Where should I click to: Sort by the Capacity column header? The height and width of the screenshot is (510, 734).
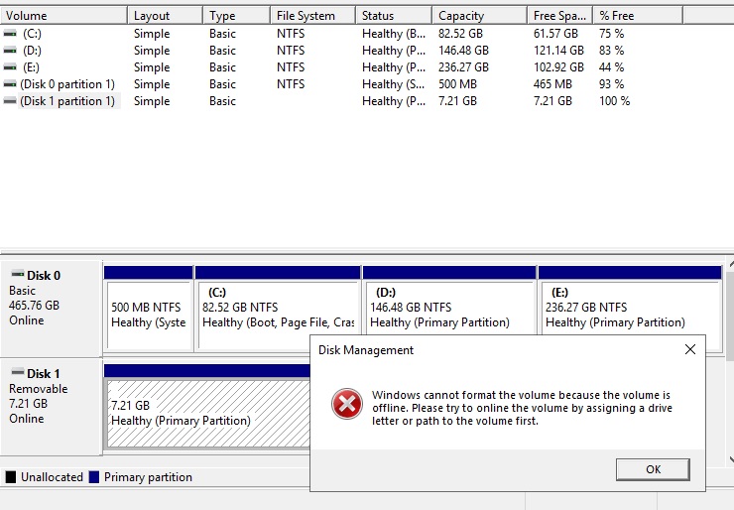[480, 16]
